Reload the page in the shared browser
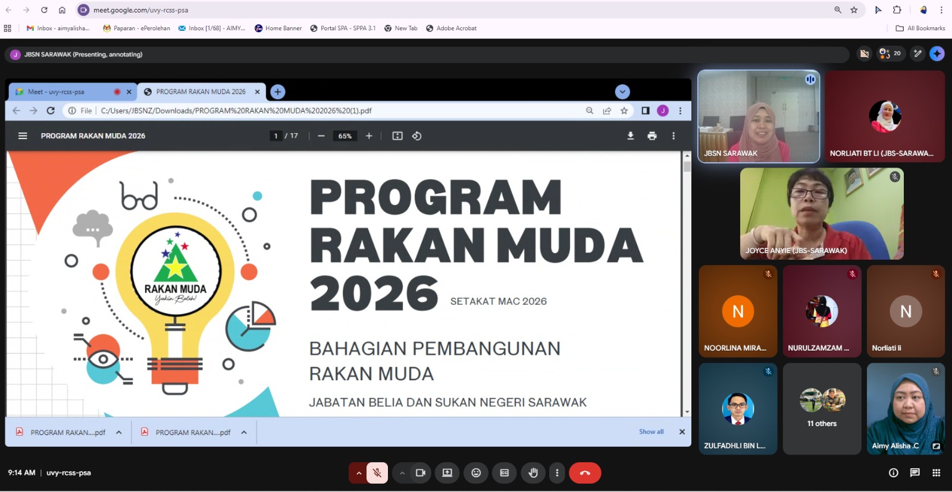952x492 pixels. 51,111
